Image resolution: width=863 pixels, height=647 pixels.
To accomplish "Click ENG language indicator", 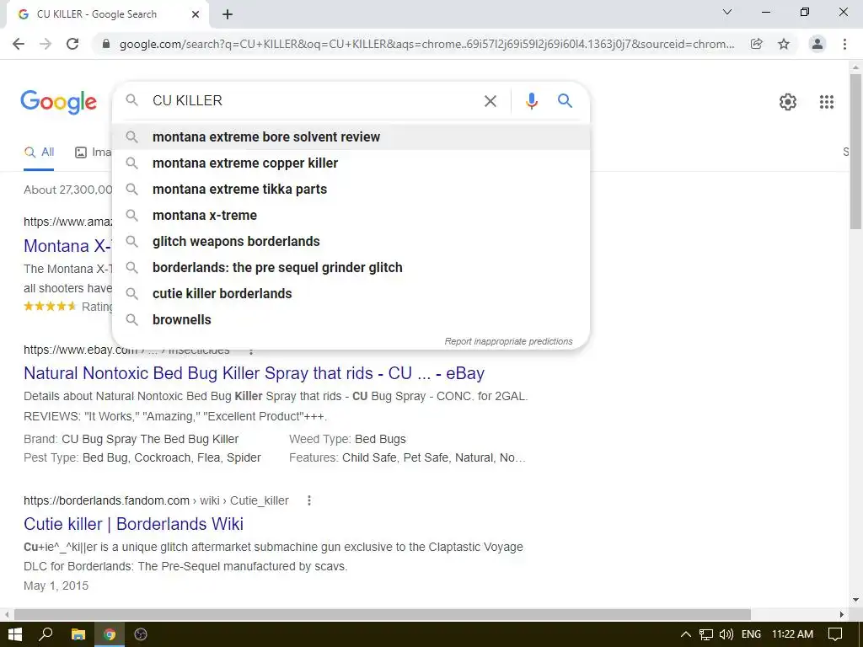I will pos(751,634).
